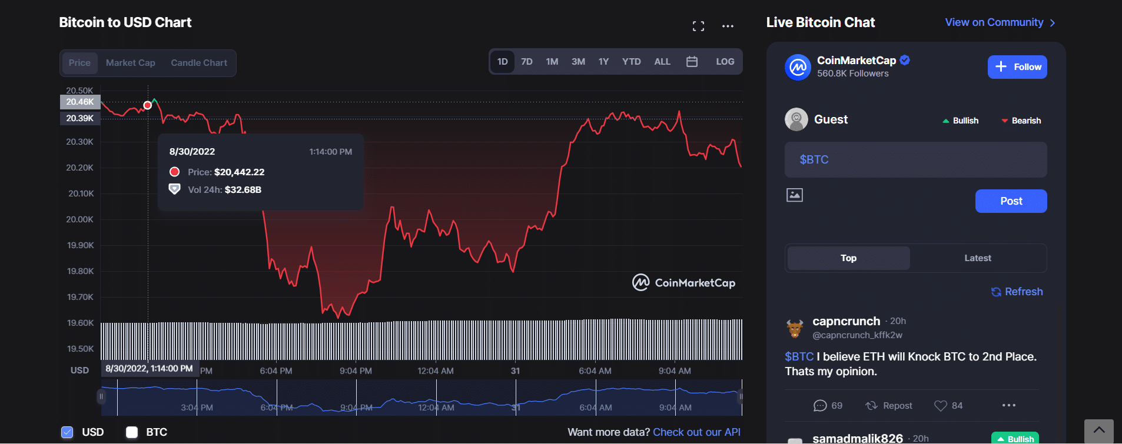Screen dimensions: 1122x444
Task: Click the Post button
Action: (x=1011, y=201)
